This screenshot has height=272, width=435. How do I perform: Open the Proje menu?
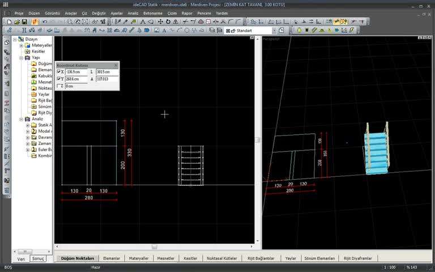pos(19,13)
